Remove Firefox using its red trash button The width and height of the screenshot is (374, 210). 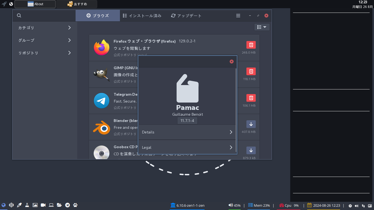(251, 45)
